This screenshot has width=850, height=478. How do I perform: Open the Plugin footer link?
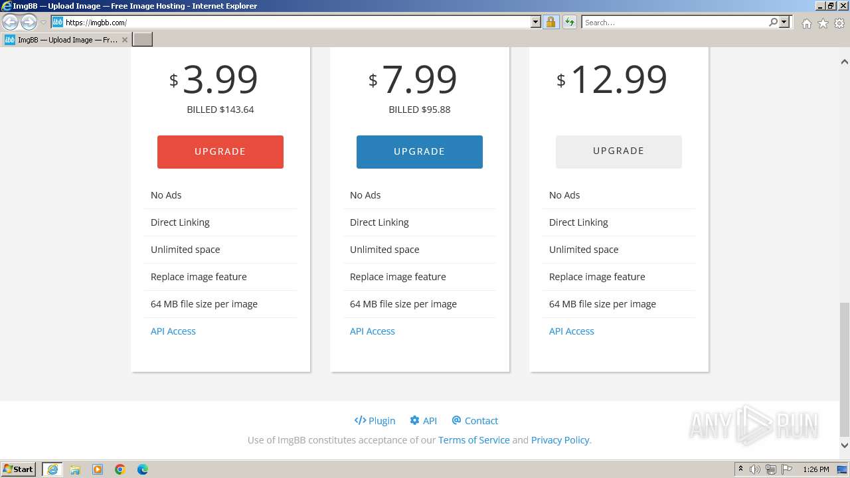pos(375,420)
